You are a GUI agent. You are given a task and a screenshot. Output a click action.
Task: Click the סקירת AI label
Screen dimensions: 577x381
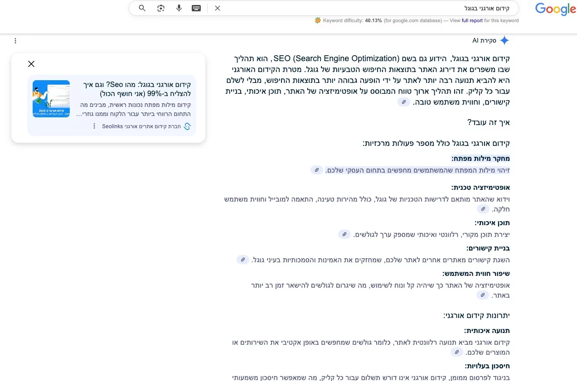(x=484, y=41)
